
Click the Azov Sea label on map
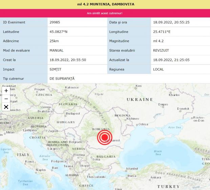point(174,127)
